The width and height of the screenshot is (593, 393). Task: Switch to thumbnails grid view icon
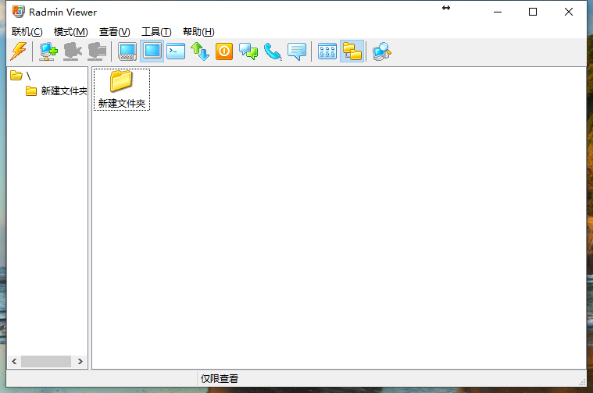click(x=327, y=51)
